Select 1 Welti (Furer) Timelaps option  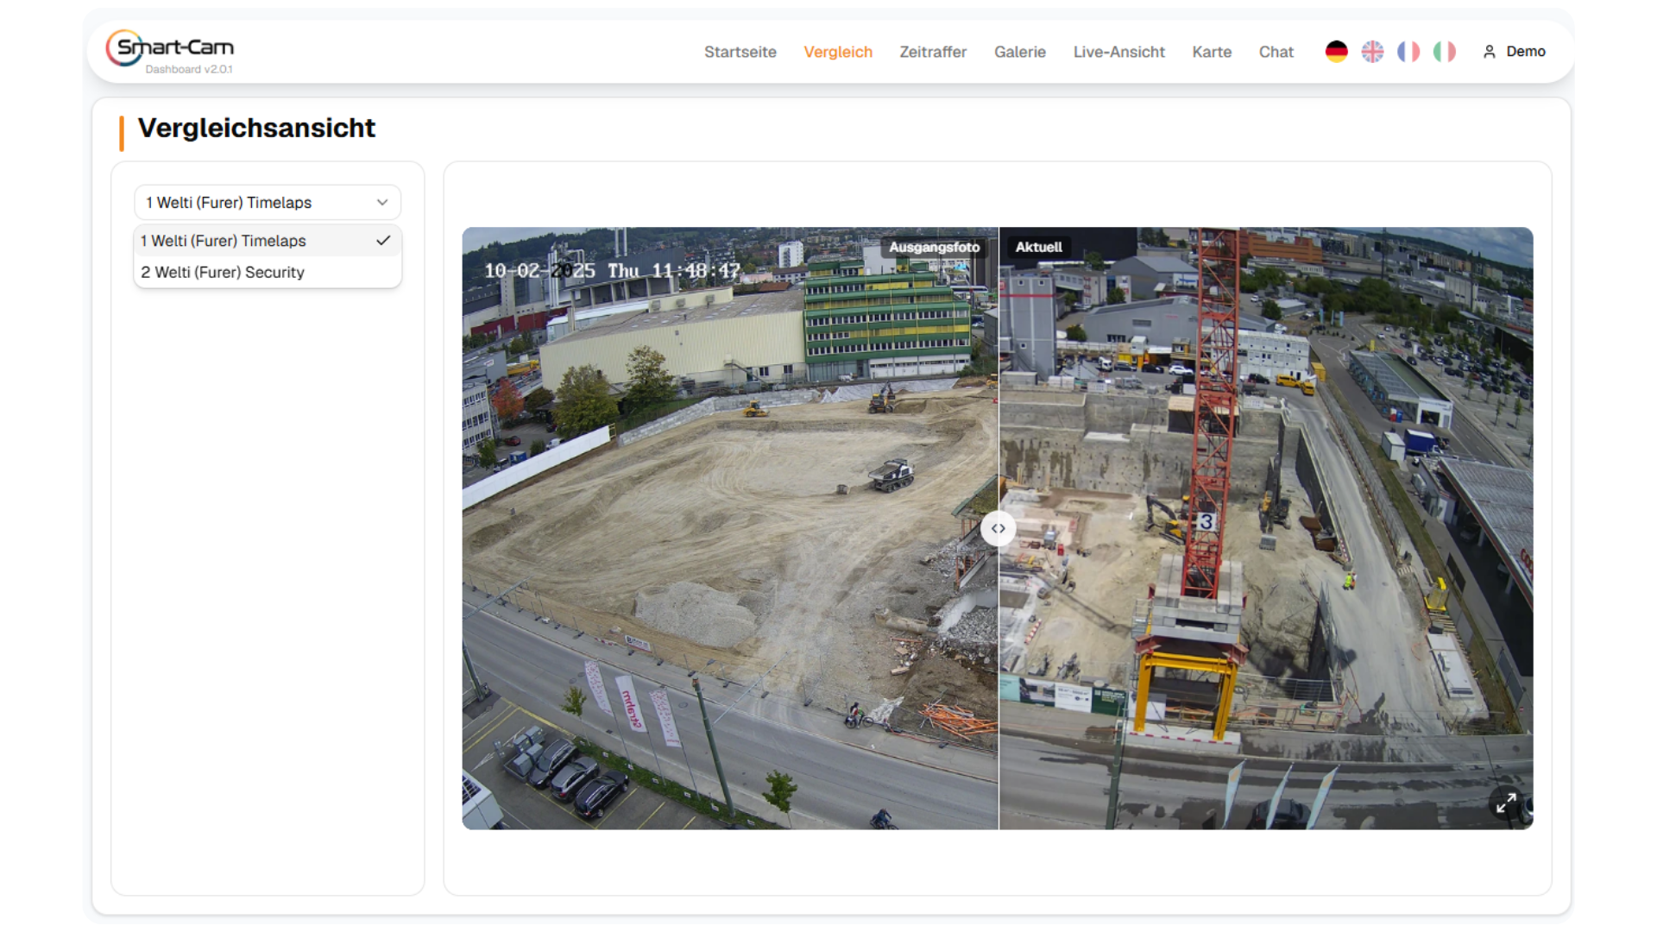tap(268, 241)
